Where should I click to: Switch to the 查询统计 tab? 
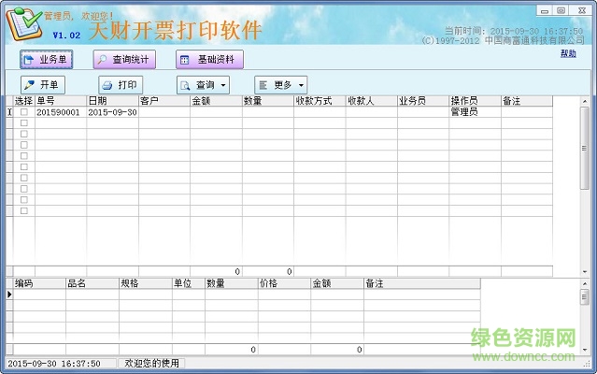tap(124, 60)
